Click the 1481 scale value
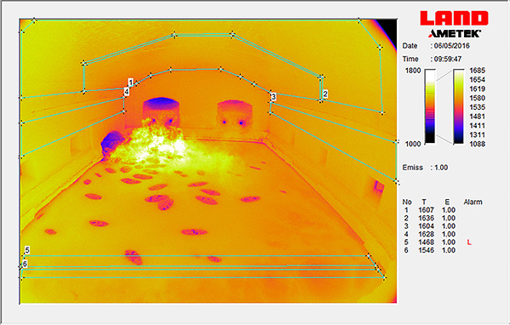The height and width of the screenshot is (325, 510). point(477,117)
